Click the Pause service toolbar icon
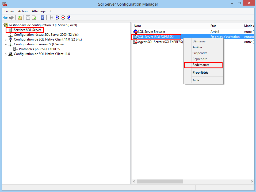Screen dimensions: 256x192 [57, 18]
